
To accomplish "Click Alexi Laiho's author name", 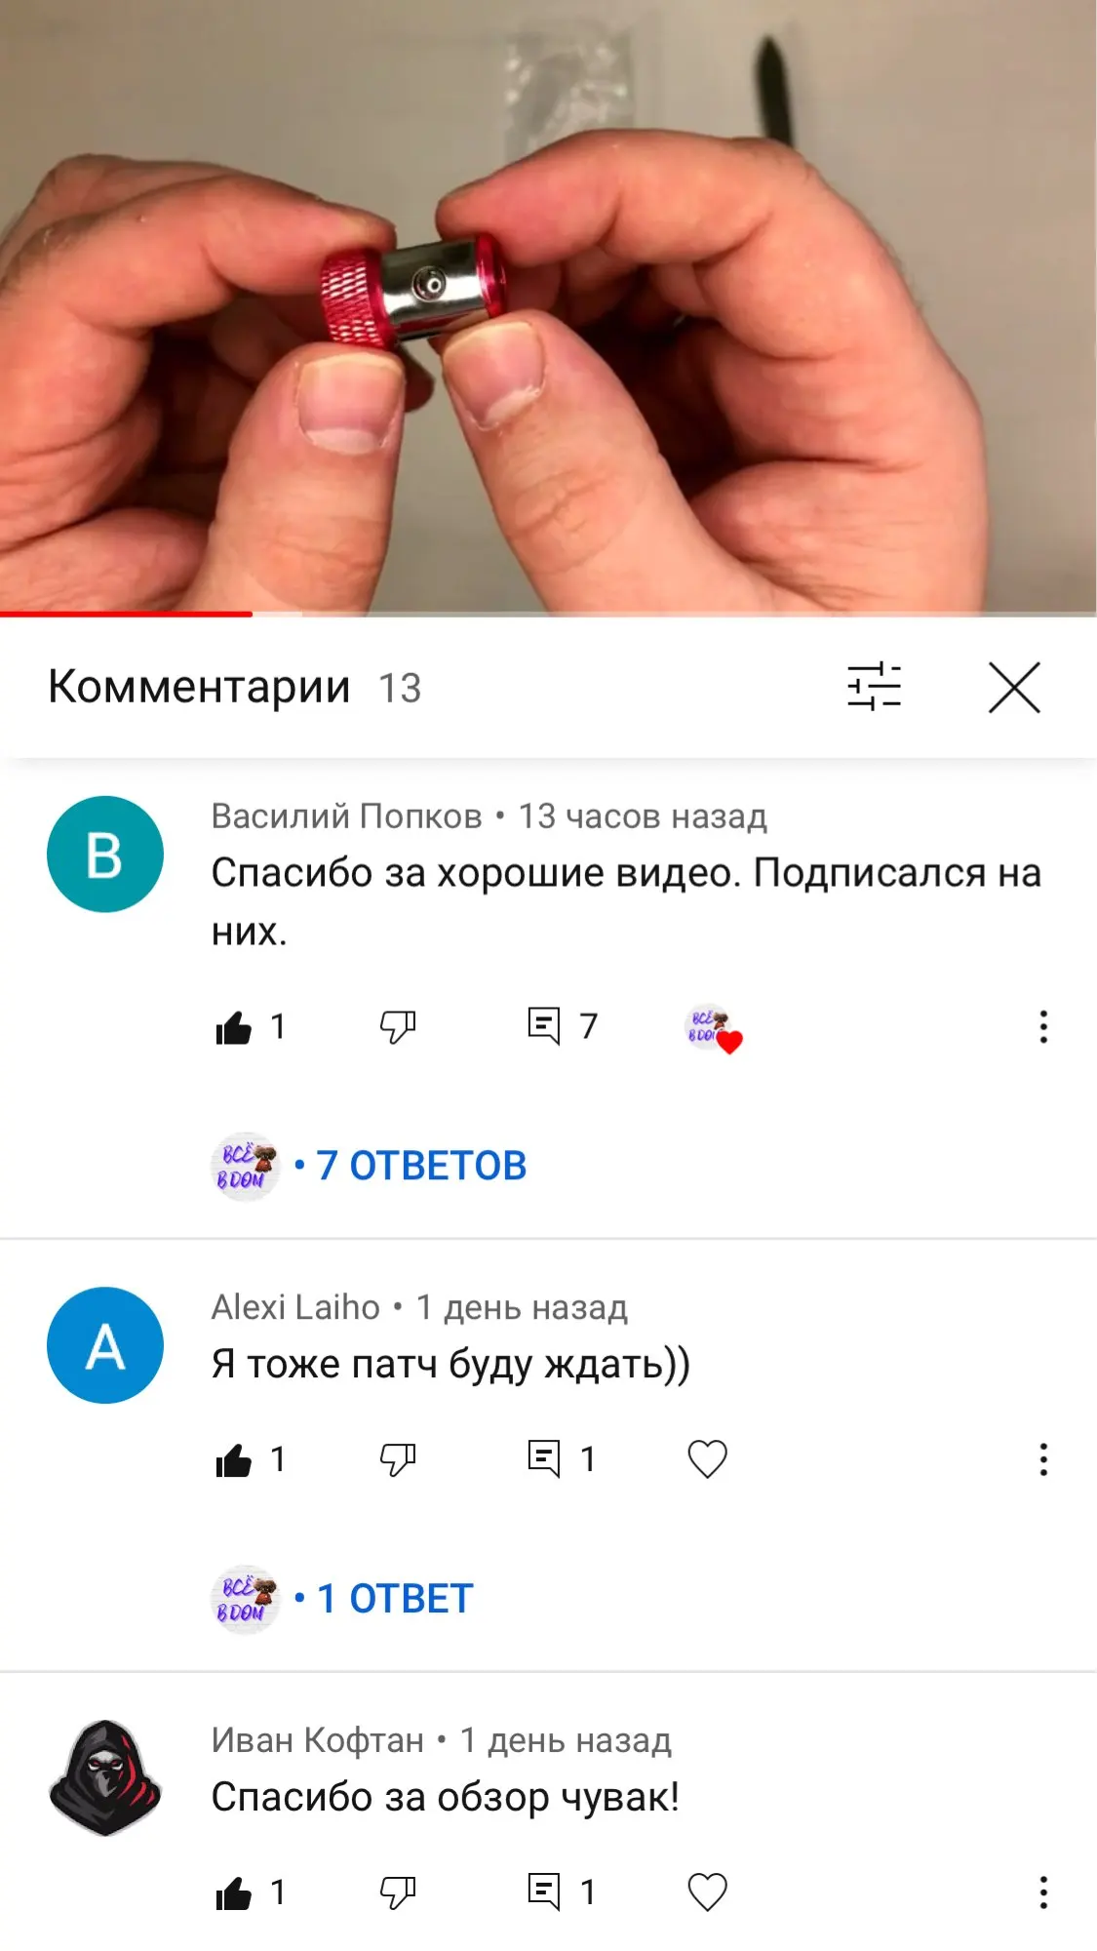I will point(295,1307).
